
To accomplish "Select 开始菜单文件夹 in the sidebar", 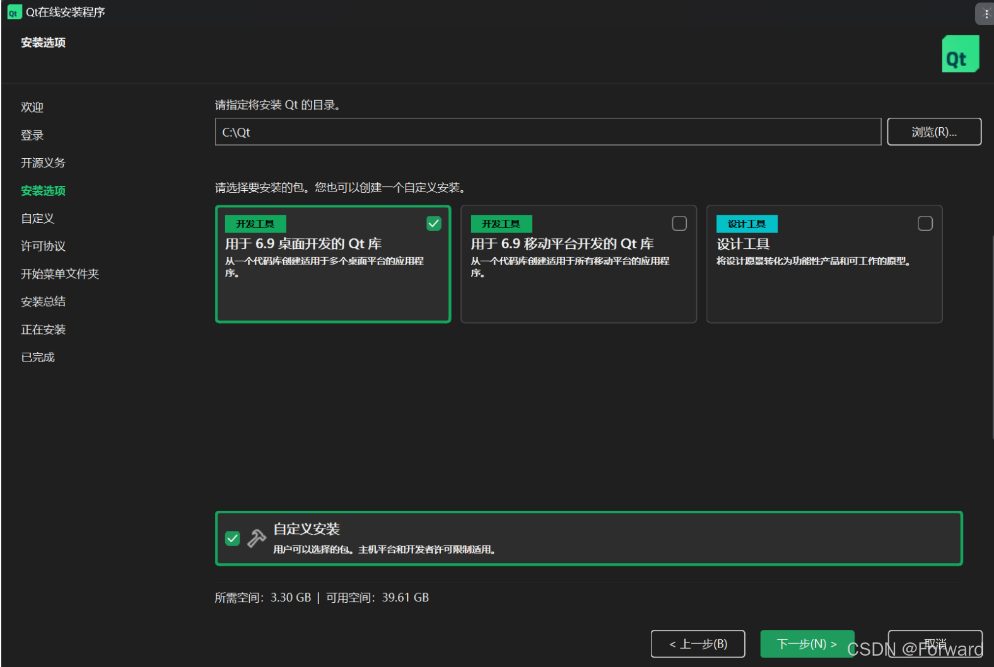I will click(x=60, y=273).
